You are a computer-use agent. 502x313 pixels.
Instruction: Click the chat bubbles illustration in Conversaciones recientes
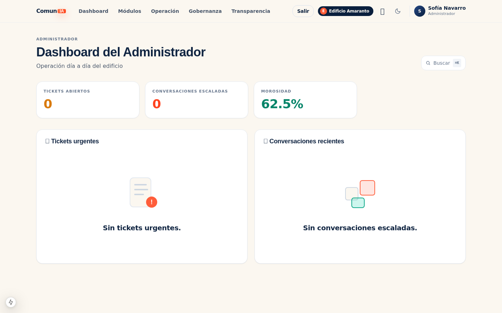359,194
